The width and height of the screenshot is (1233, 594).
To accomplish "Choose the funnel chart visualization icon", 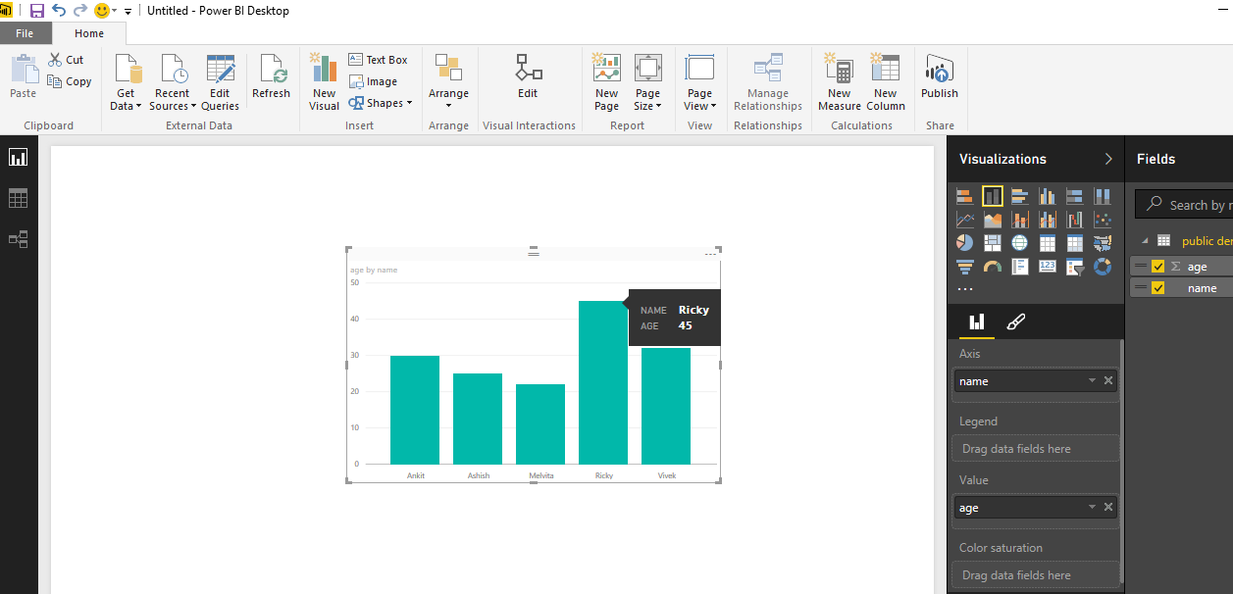I will (x=964, y=266).
